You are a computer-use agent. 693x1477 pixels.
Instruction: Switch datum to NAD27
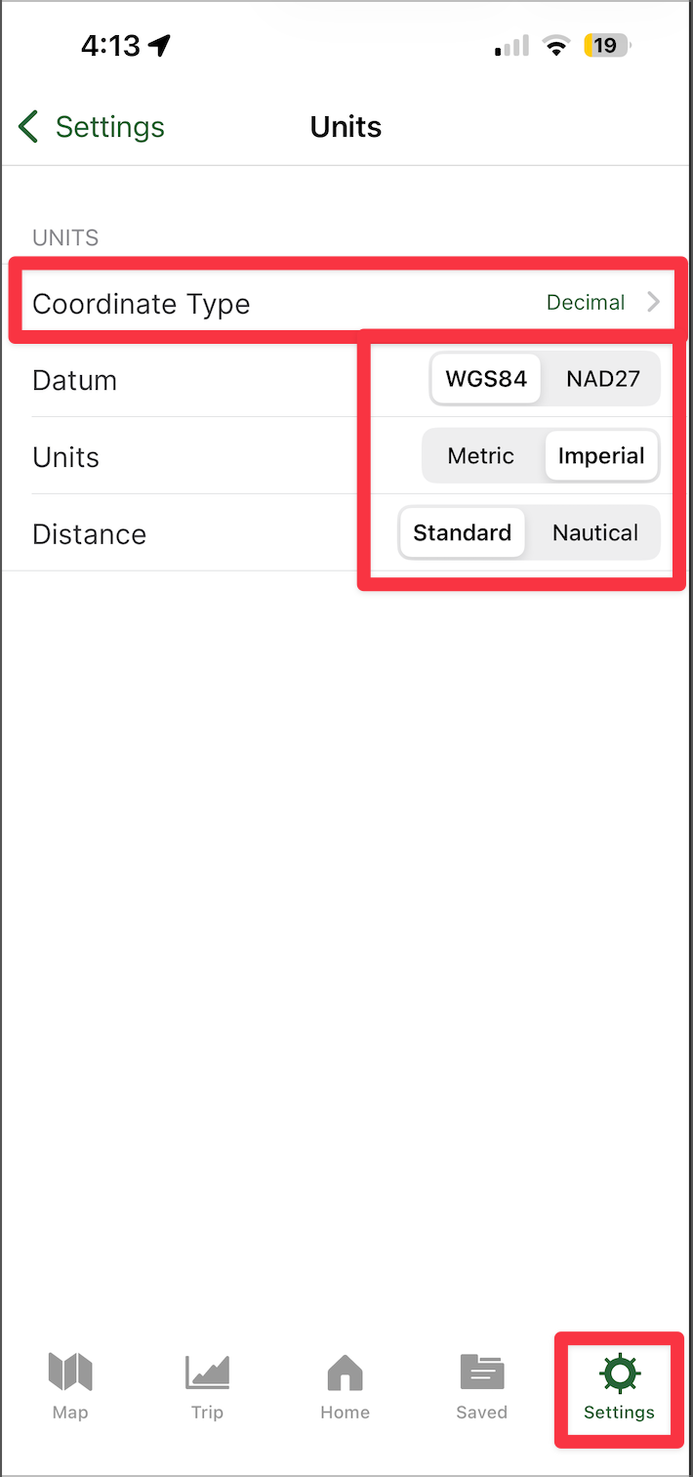[602, 379]
